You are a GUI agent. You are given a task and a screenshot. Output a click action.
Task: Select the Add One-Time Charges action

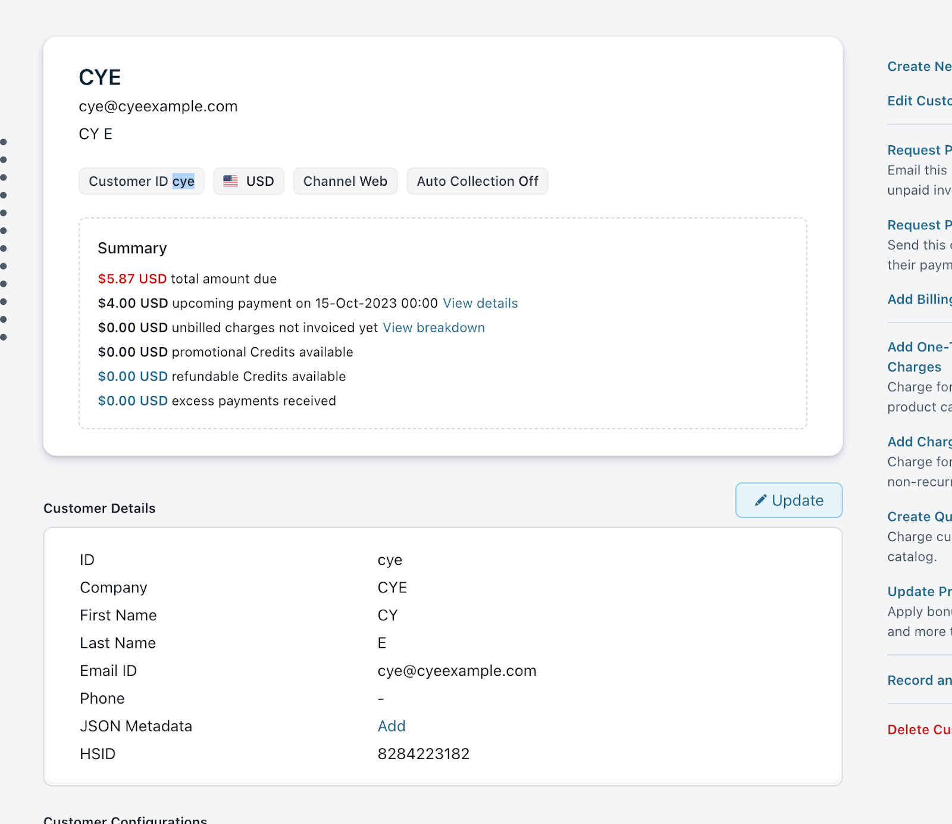[919, 347]
